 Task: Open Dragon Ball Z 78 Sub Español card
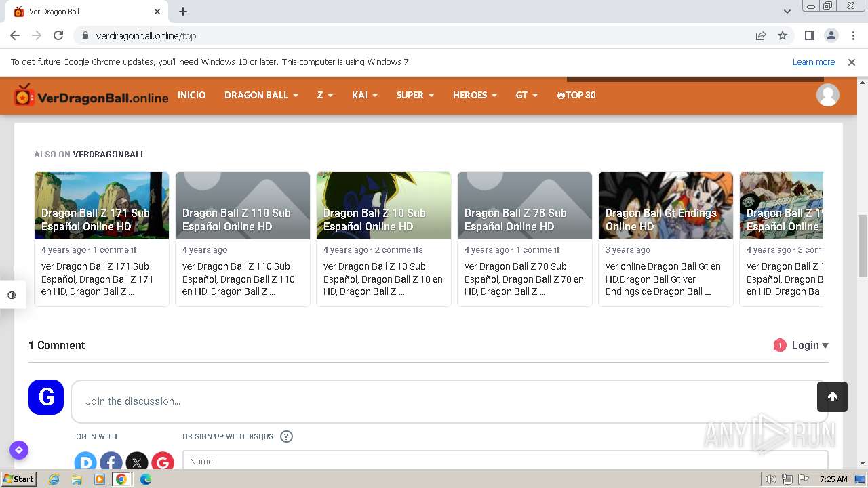tap(525, 239)
